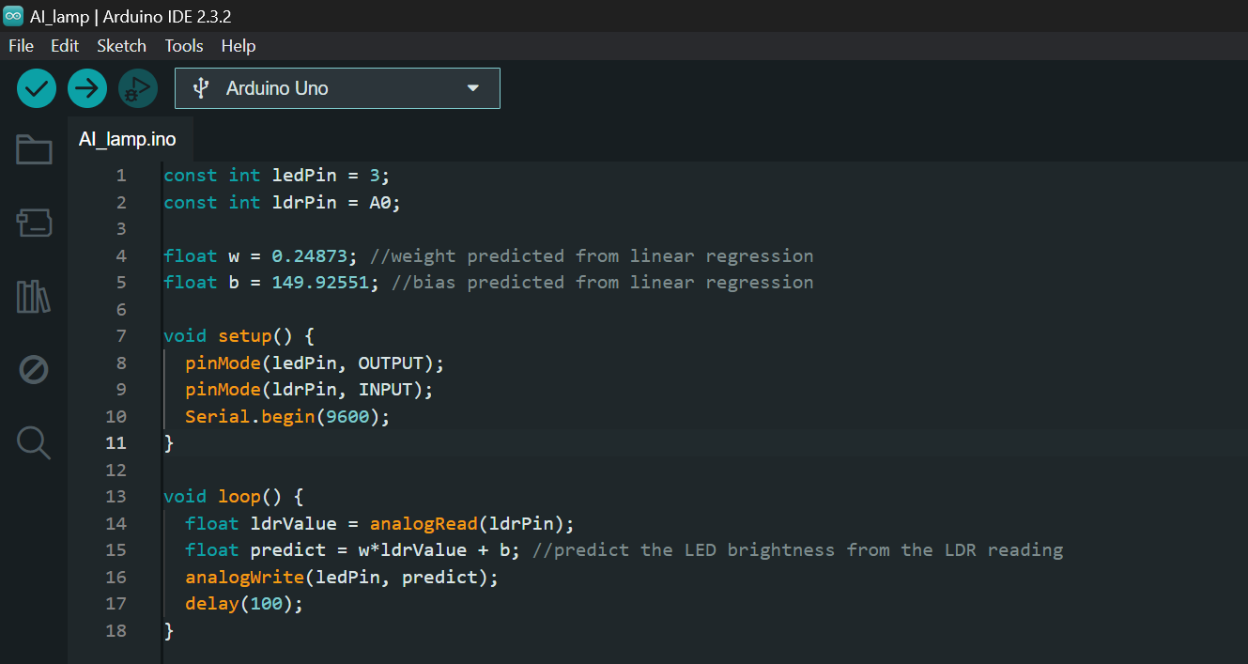
Task: Open the Sketch menu
Action: 121,45
